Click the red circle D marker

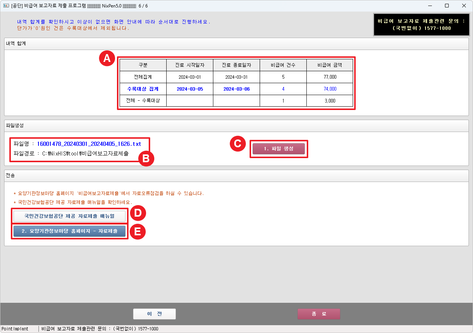pyautogui.click(x=137, y=213)
